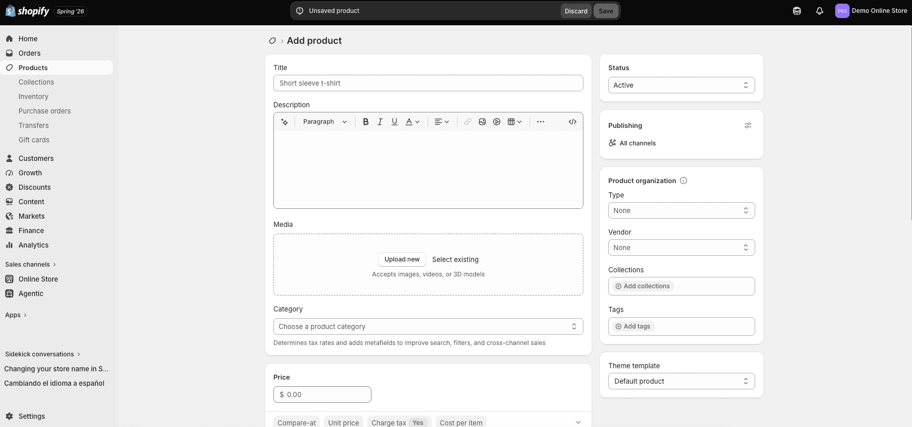The height and width of the screenshot is (427, 912).
Task: Click Add collections chip
Action: point(643,286)
